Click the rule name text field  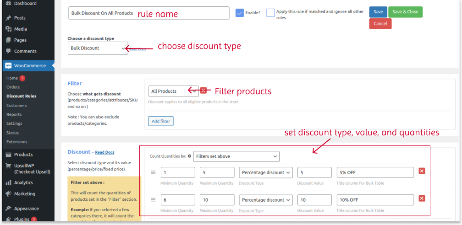tap(148, 13)
